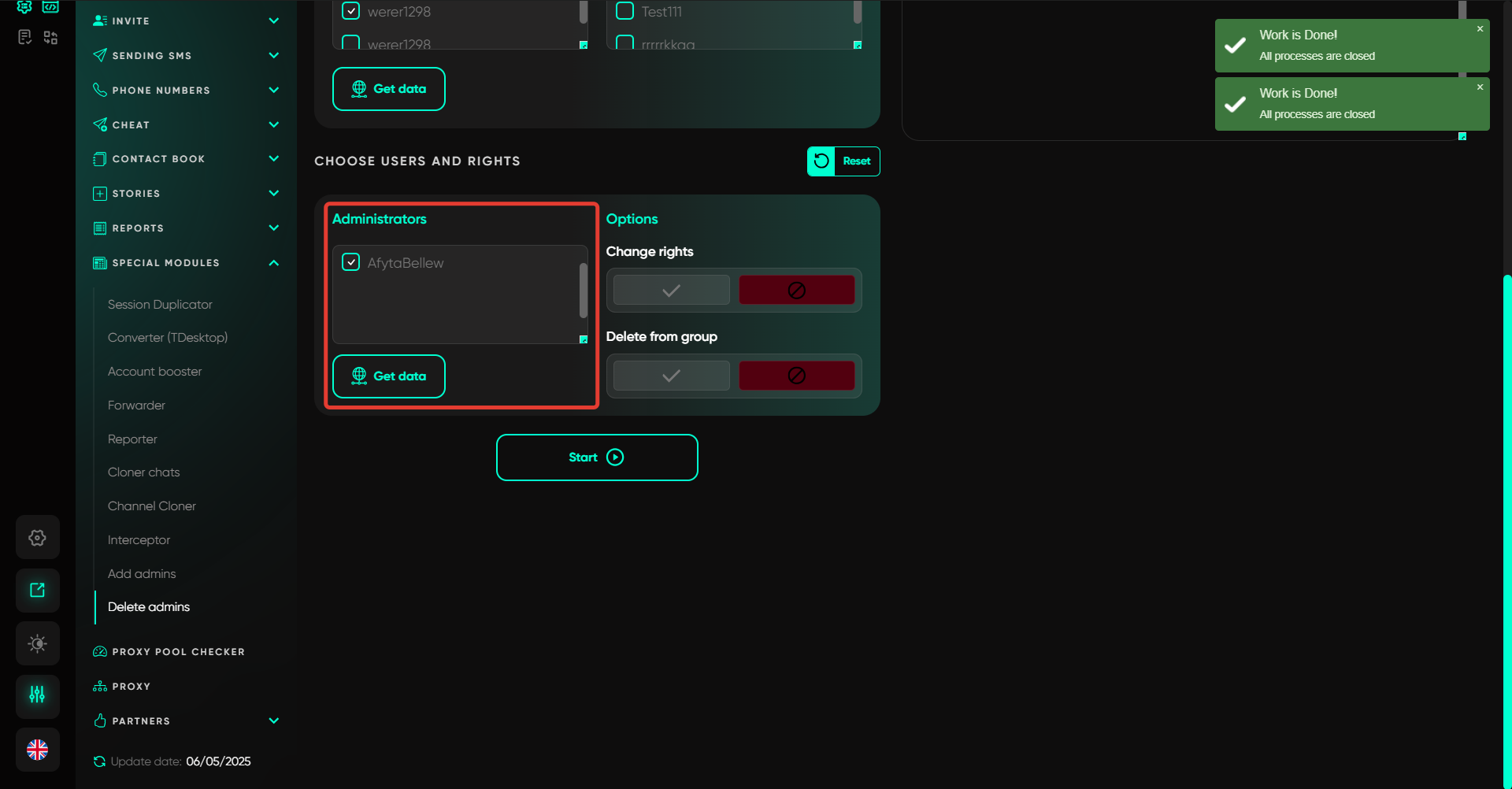Click Get data under Administrators
Image resolution: width=1512 pixels, height=789 pixels.
click(x=388, y=376)
